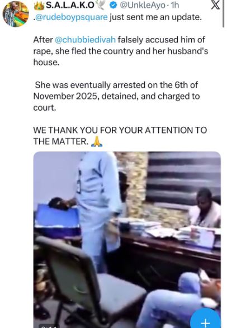Click the praying hands emoji
Image resolution: width=227 pixels, height=328 pixels.
tap(97, 141)
